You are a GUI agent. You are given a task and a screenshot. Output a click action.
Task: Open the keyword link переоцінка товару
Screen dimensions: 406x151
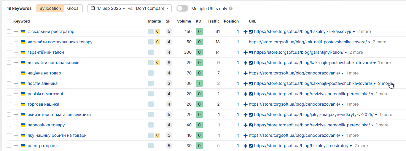46,125
